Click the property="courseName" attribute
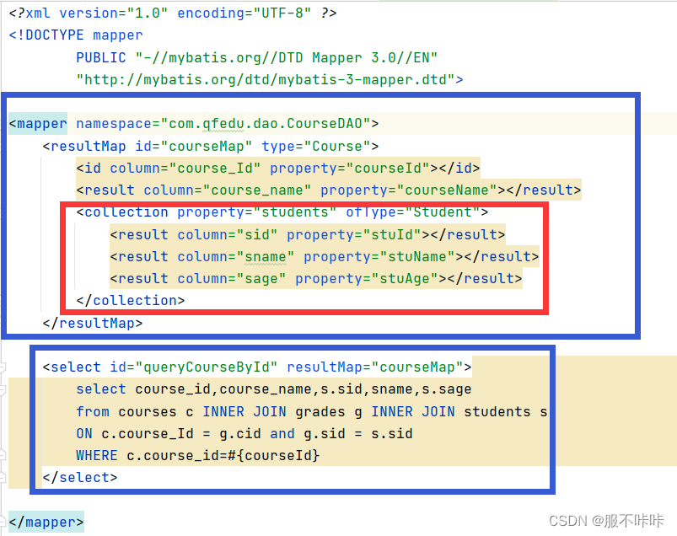This screenshot has height=536, width=677. (x=409, y=190)
